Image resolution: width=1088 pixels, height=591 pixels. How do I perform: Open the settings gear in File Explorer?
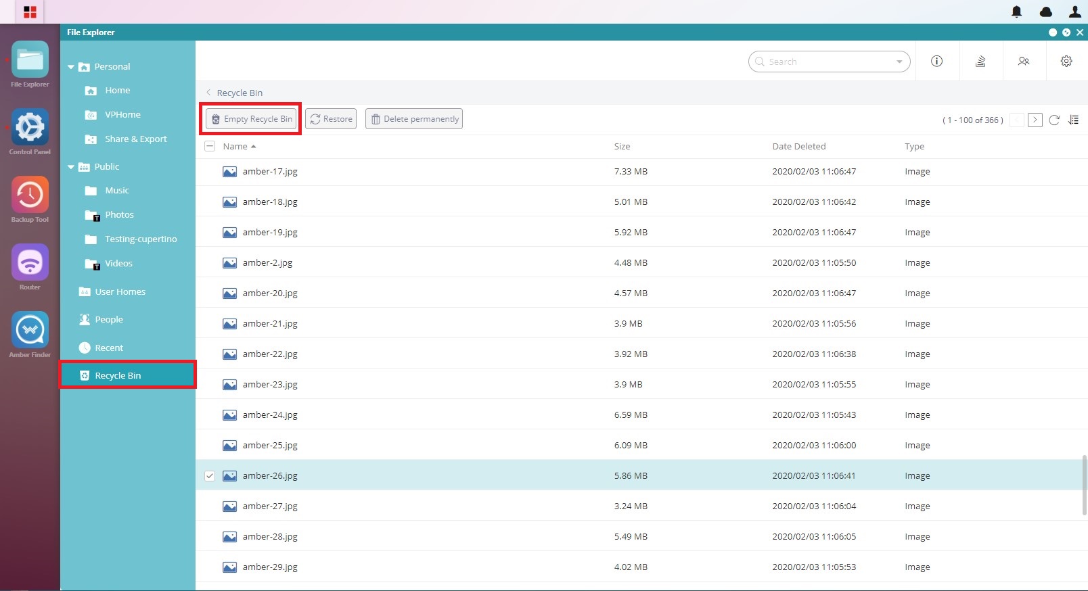(1066, 62)
